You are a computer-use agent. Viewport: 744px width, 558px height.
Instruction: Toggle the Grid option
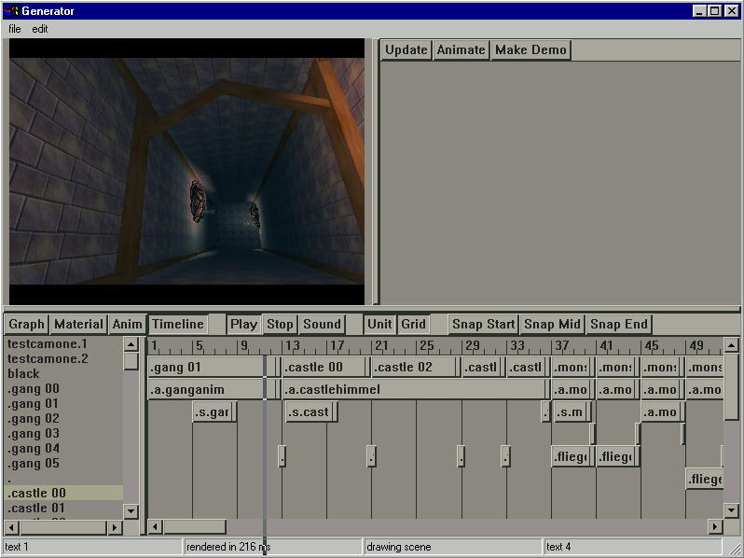[x=413, y=325]
